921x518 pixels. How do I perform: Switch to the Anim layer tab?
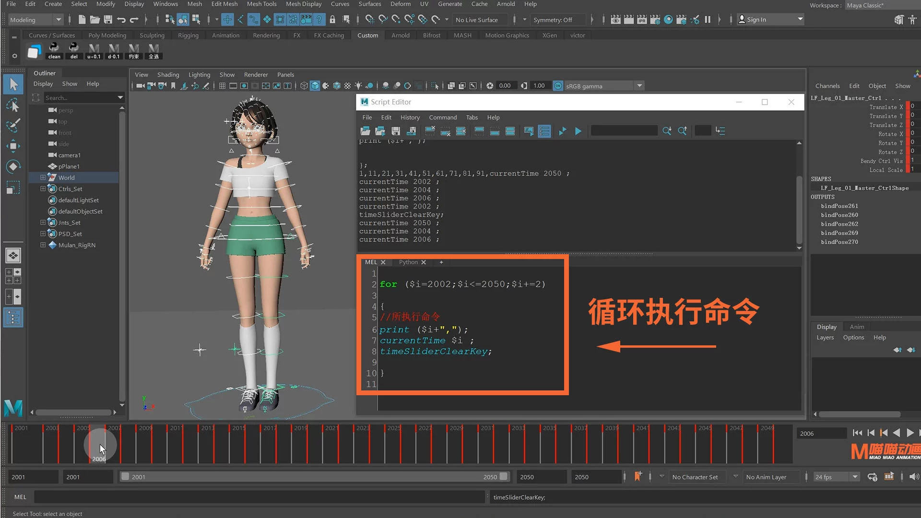tap(857, 327)
